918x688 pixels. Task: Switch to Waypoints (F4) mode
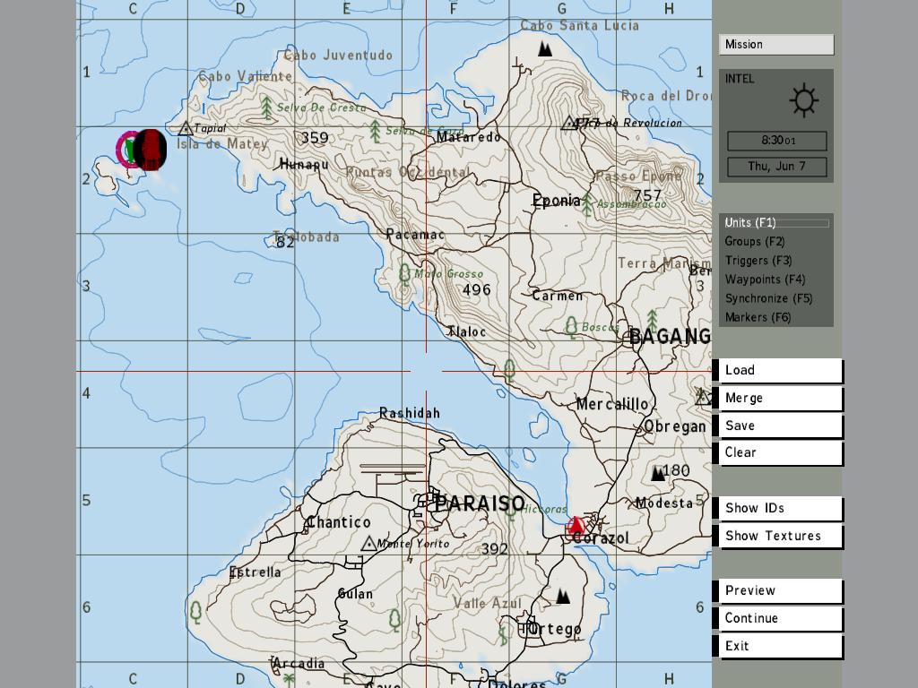tap(766, 279)
